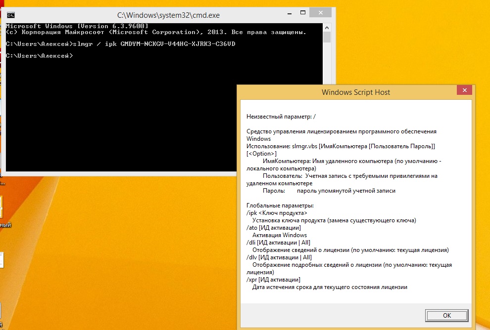Click 'Установка ключа продукта' description line
This screenshot has height=330, width=490.
[334, 220]
